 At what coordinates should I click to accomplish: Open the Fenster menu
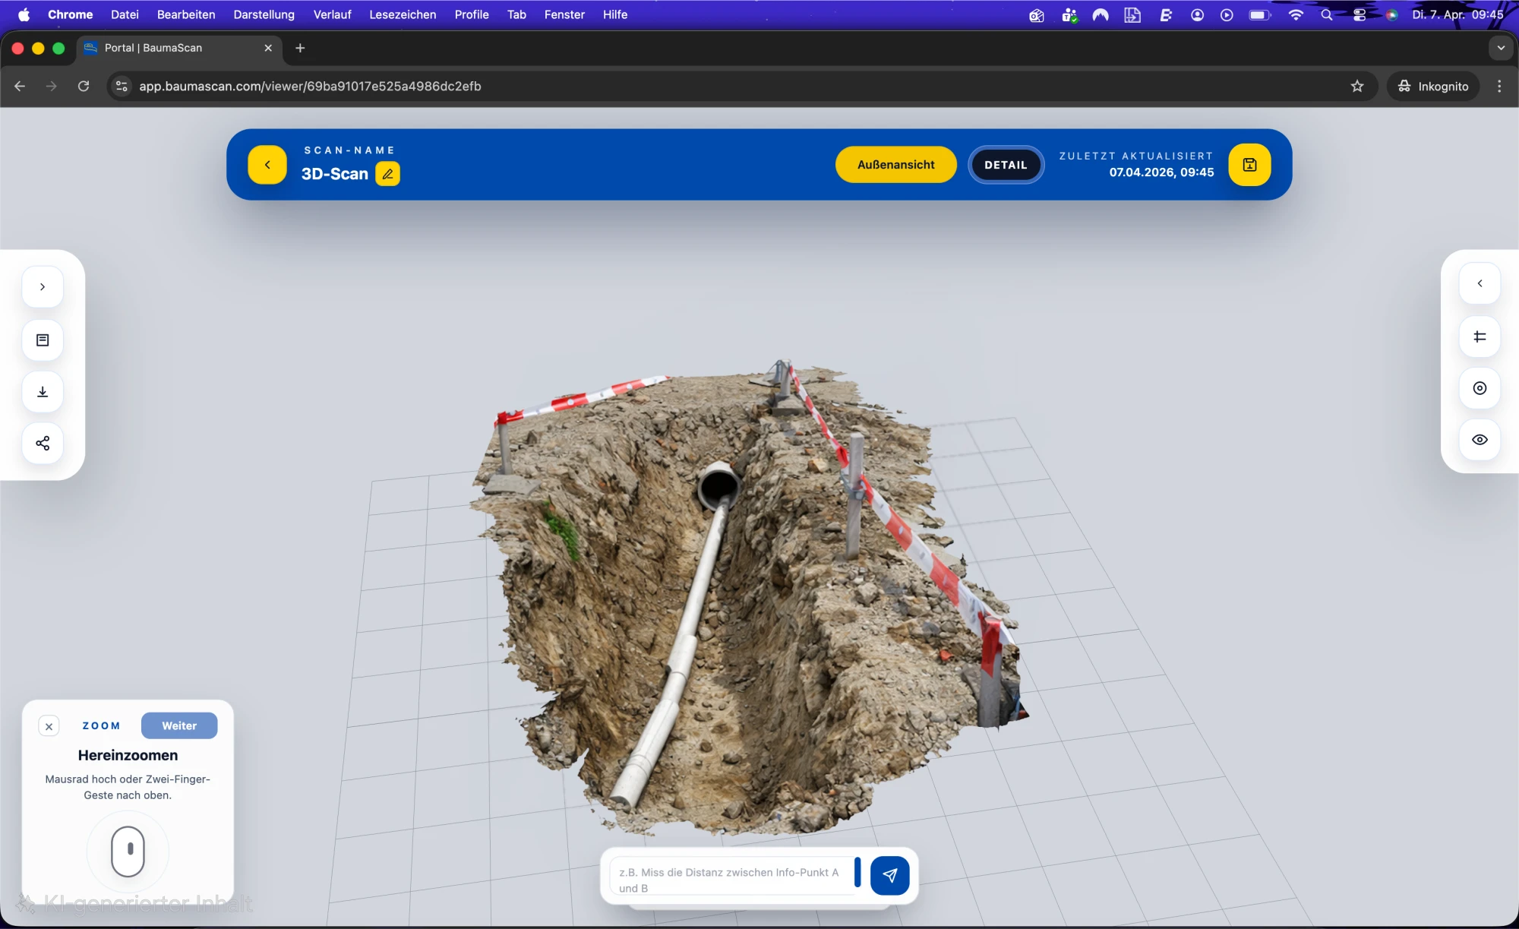[x=564, y=14]
